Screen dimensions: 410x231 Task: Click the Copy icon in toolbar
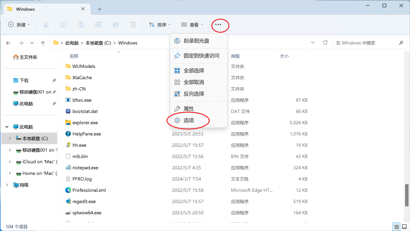[x=63, y=25]
